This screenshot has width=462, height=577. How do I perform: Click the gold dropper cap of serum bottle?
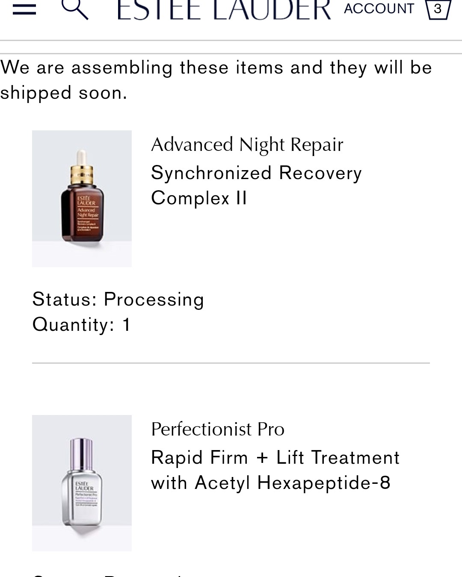pos(81,175)
